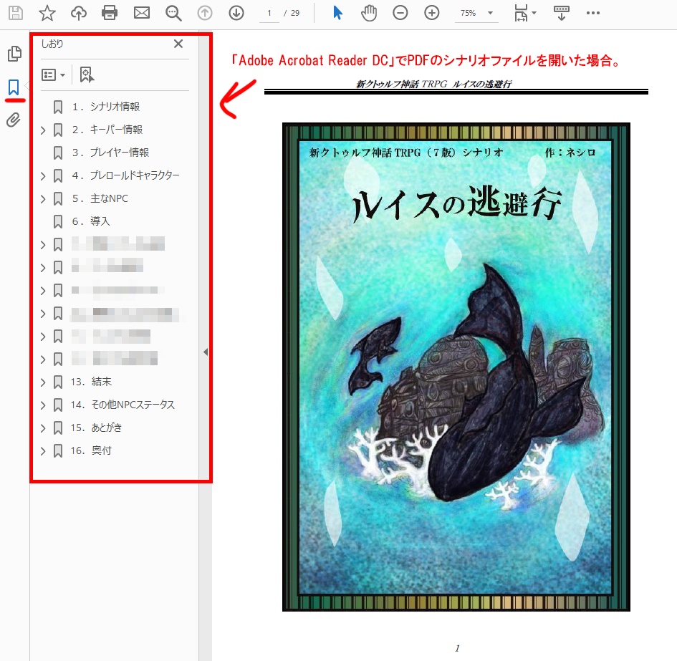
Task: Open the attachments paperclip panel
Action: pos(13,120)
